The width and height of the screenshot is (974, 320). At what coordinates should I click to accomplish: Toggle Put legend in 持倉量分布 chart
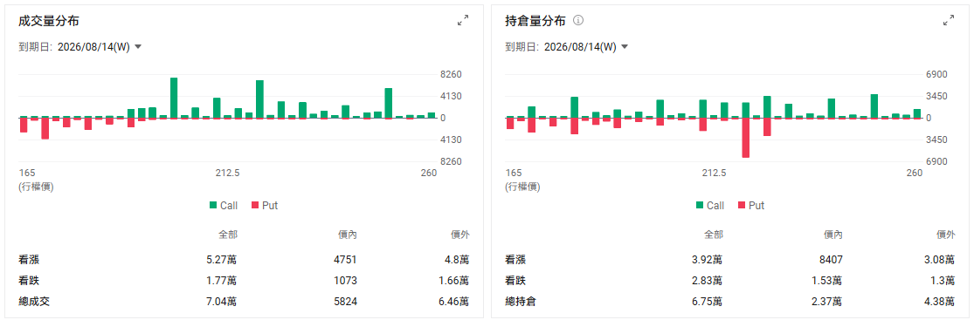pyautogui.click(x=751, y=205)
